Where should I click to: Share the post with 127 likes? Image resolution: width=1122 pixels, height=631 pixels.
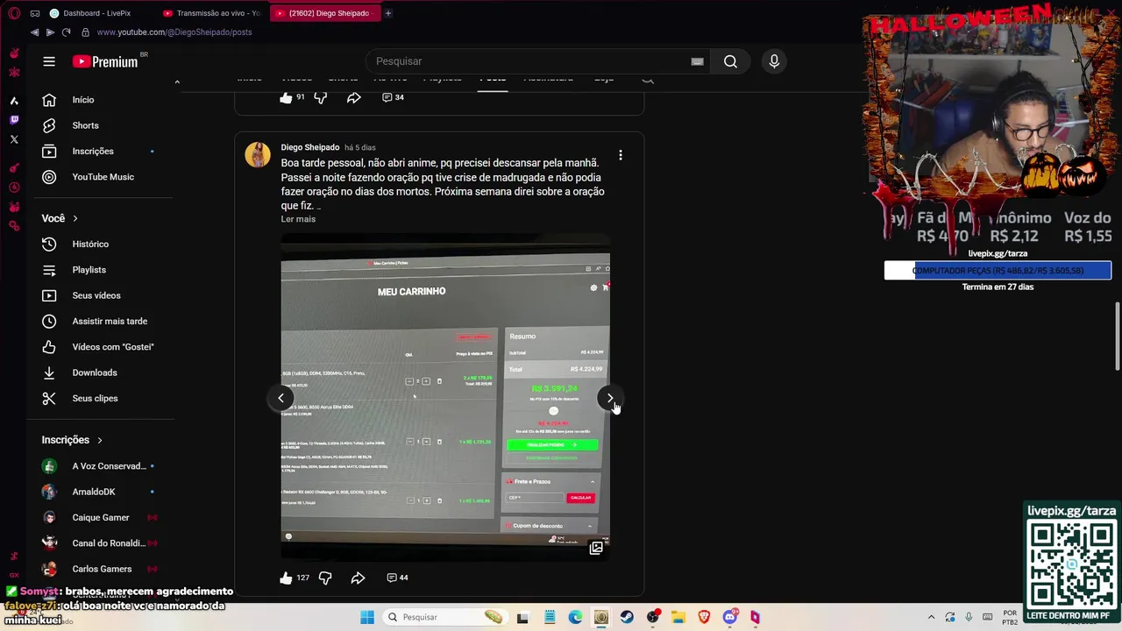pyautogui.click(x=358, y=578)
